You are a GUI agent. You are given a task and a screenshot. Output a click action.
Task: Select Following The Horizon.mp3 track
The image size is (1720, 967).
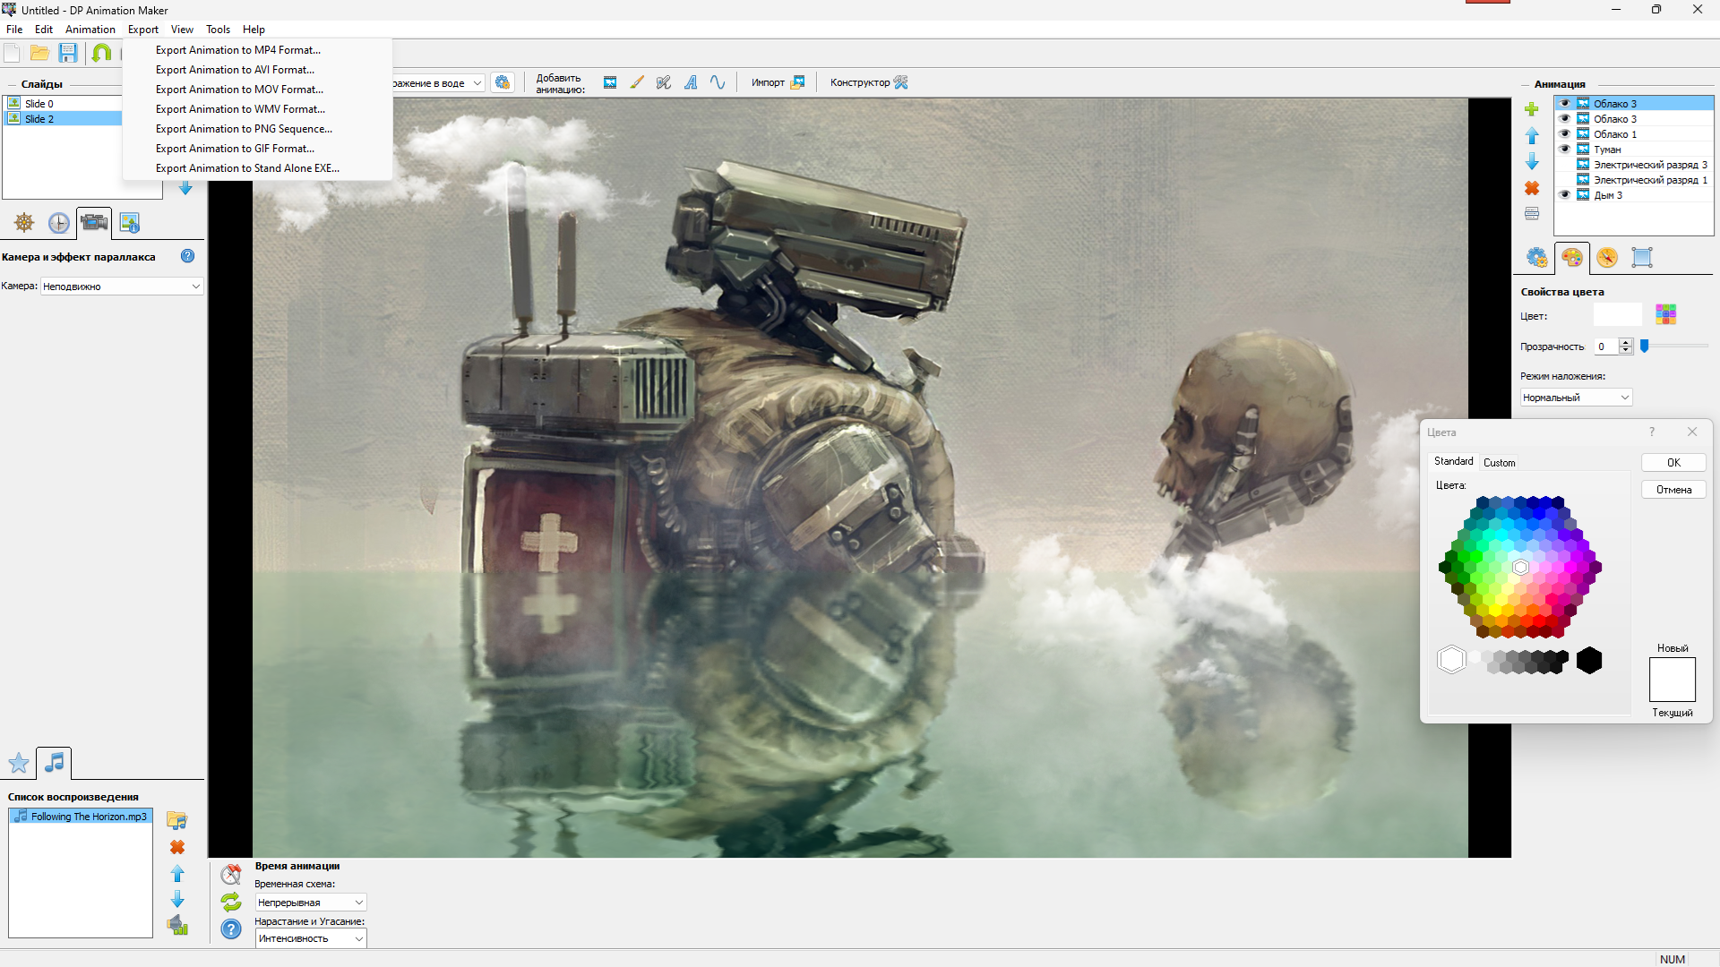pyautogui.click(x=82, y=817)
